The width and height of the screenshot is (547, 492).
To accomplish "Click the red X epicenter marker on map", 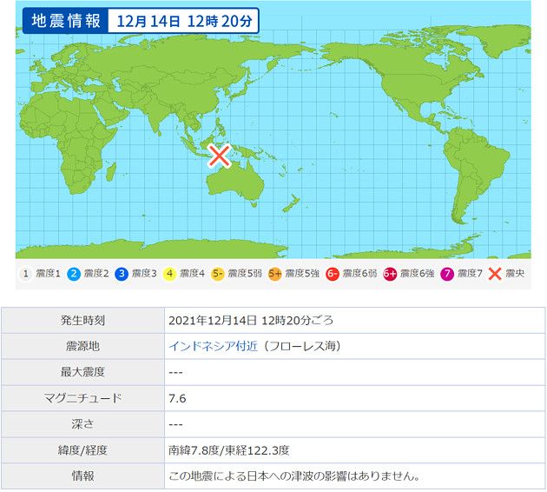I will [219, 156].
